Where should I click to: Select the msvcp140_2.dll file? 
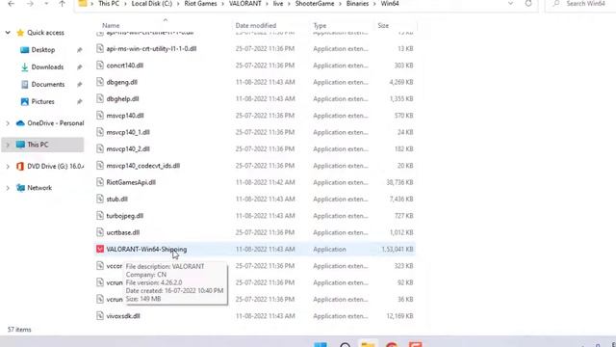click(x=128, y=149)
